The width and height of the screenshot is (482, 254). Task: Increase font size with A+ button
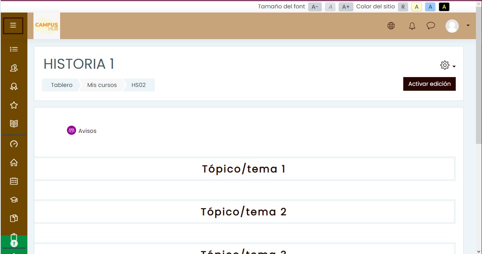(x=346, y=7)
